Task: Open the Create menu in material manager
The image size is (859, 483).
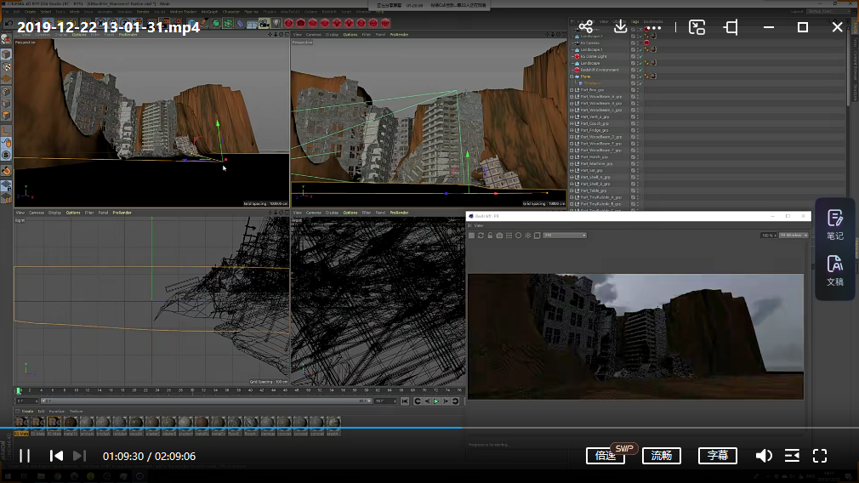Action: point(27,412)
